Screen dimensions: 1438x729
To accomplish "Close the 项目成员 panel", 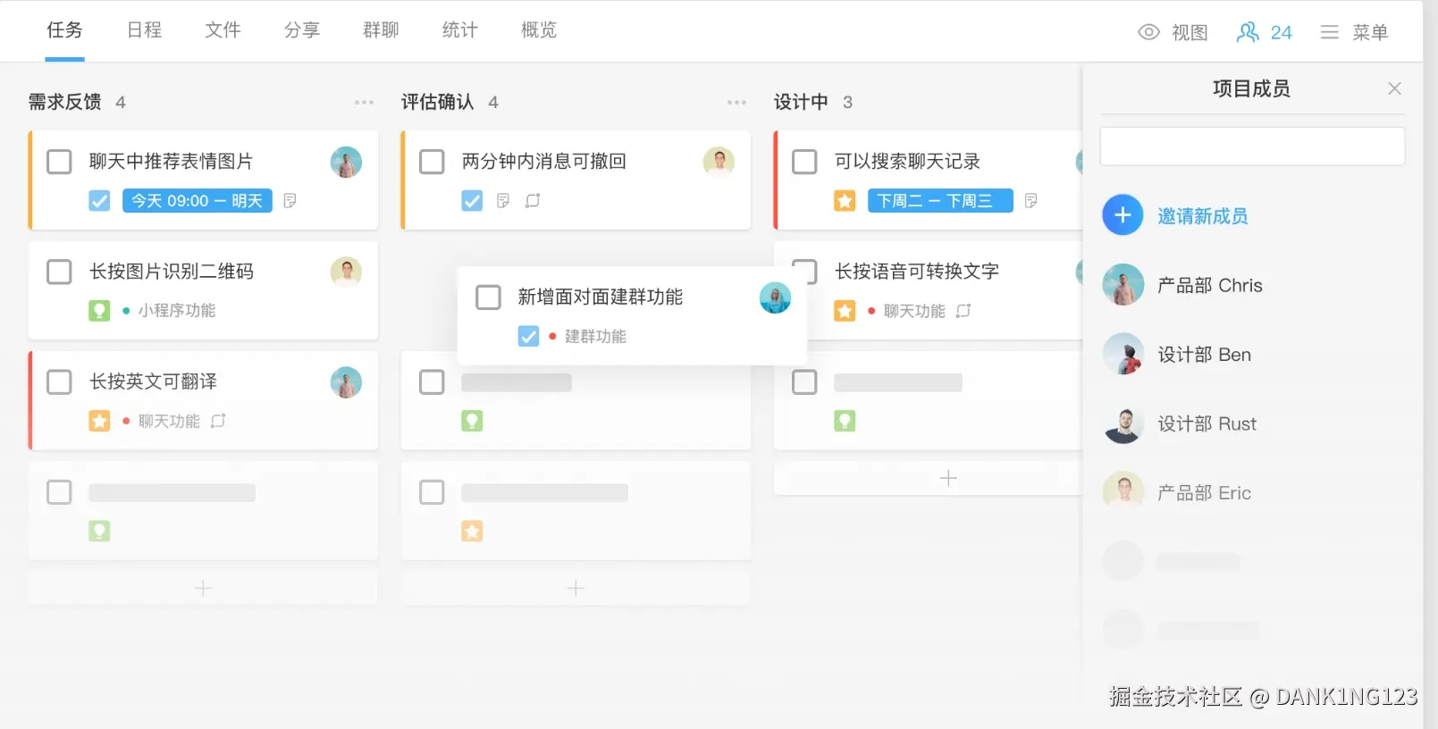I will (x=1394, y=88).
